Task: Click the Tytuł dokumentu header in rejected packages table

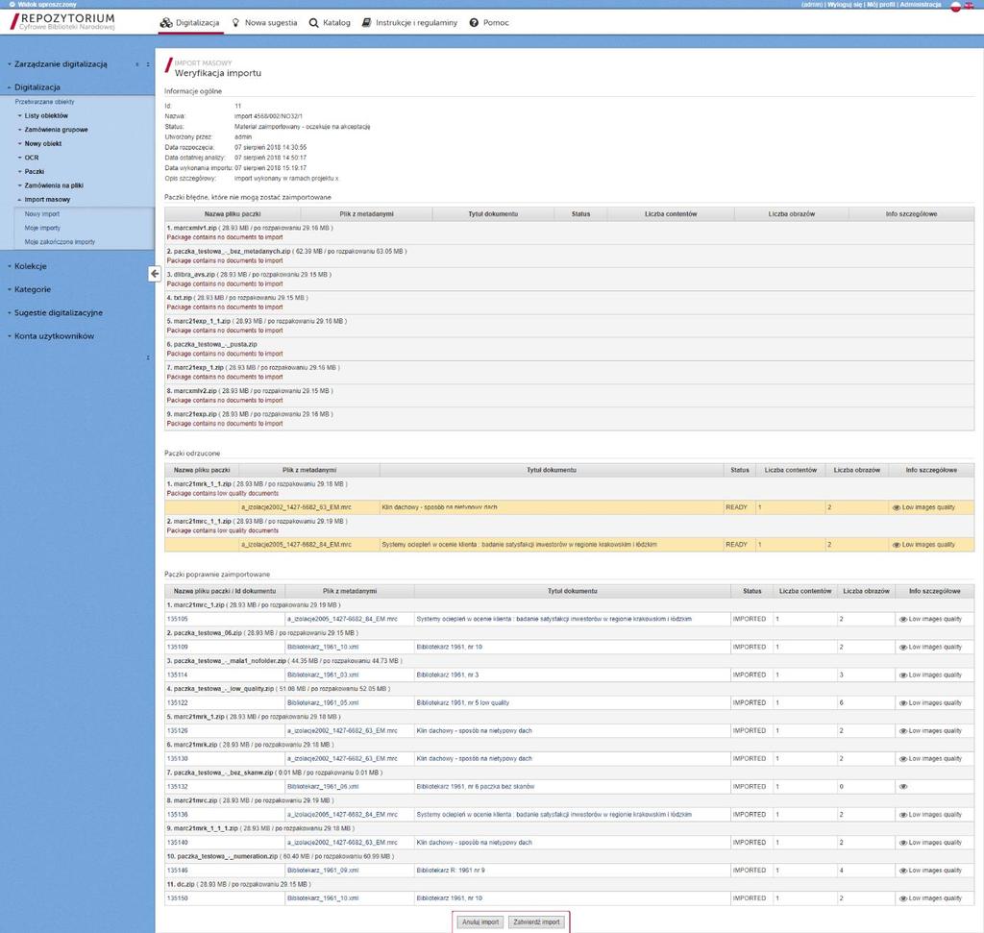Action: (x=551, y=470)
